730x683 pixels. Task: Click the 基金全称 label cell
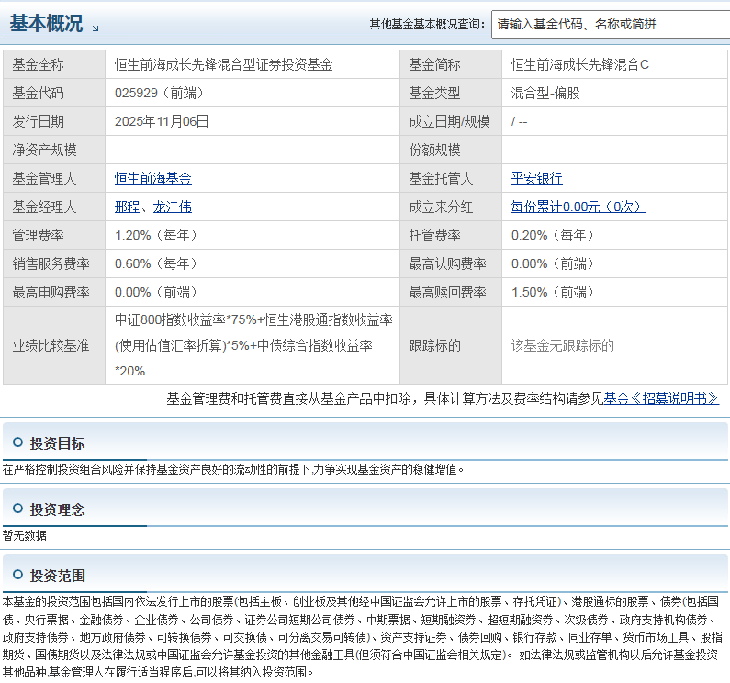point(54,64)
